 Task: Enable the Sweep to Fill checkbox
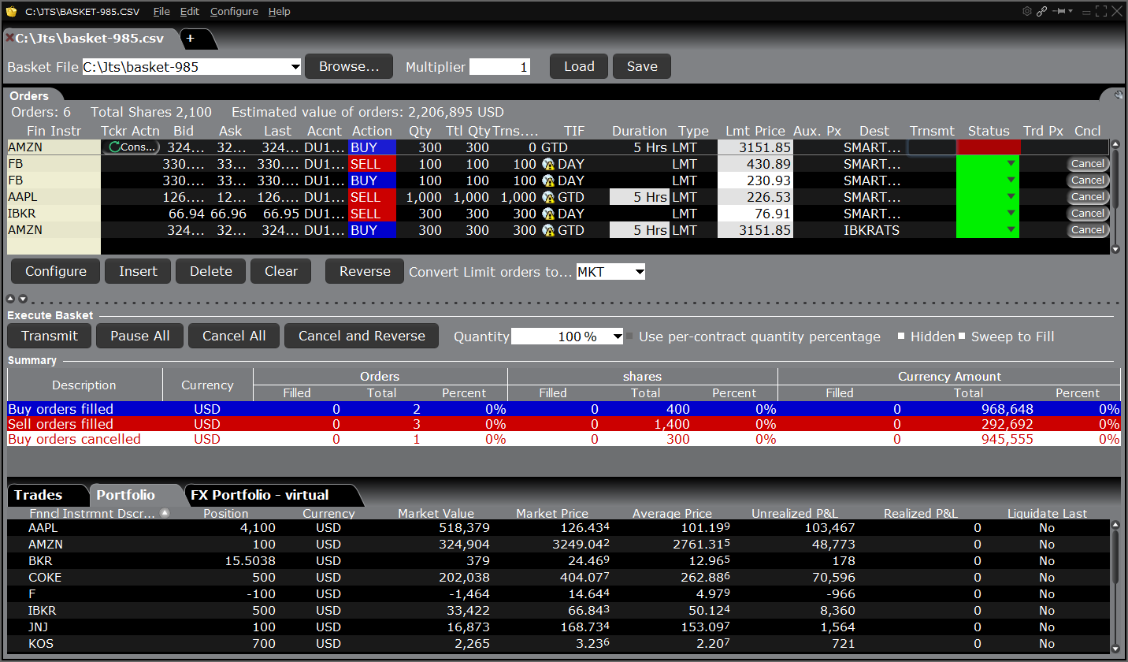(962, 337)
